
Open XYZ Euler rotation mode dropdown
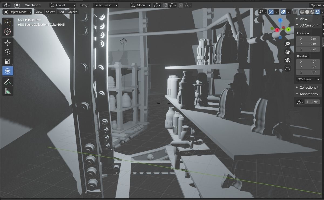(x=308, y=79)
